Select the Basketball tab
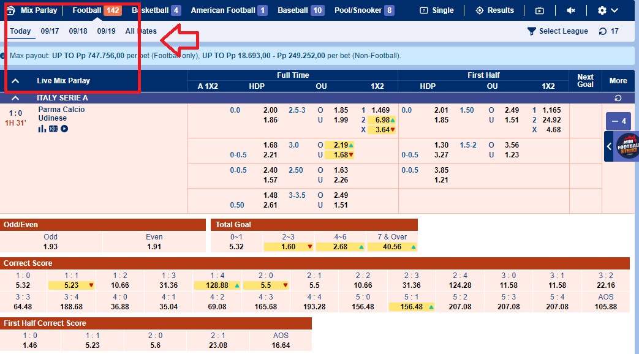639x354 pixels. point(156,10)
